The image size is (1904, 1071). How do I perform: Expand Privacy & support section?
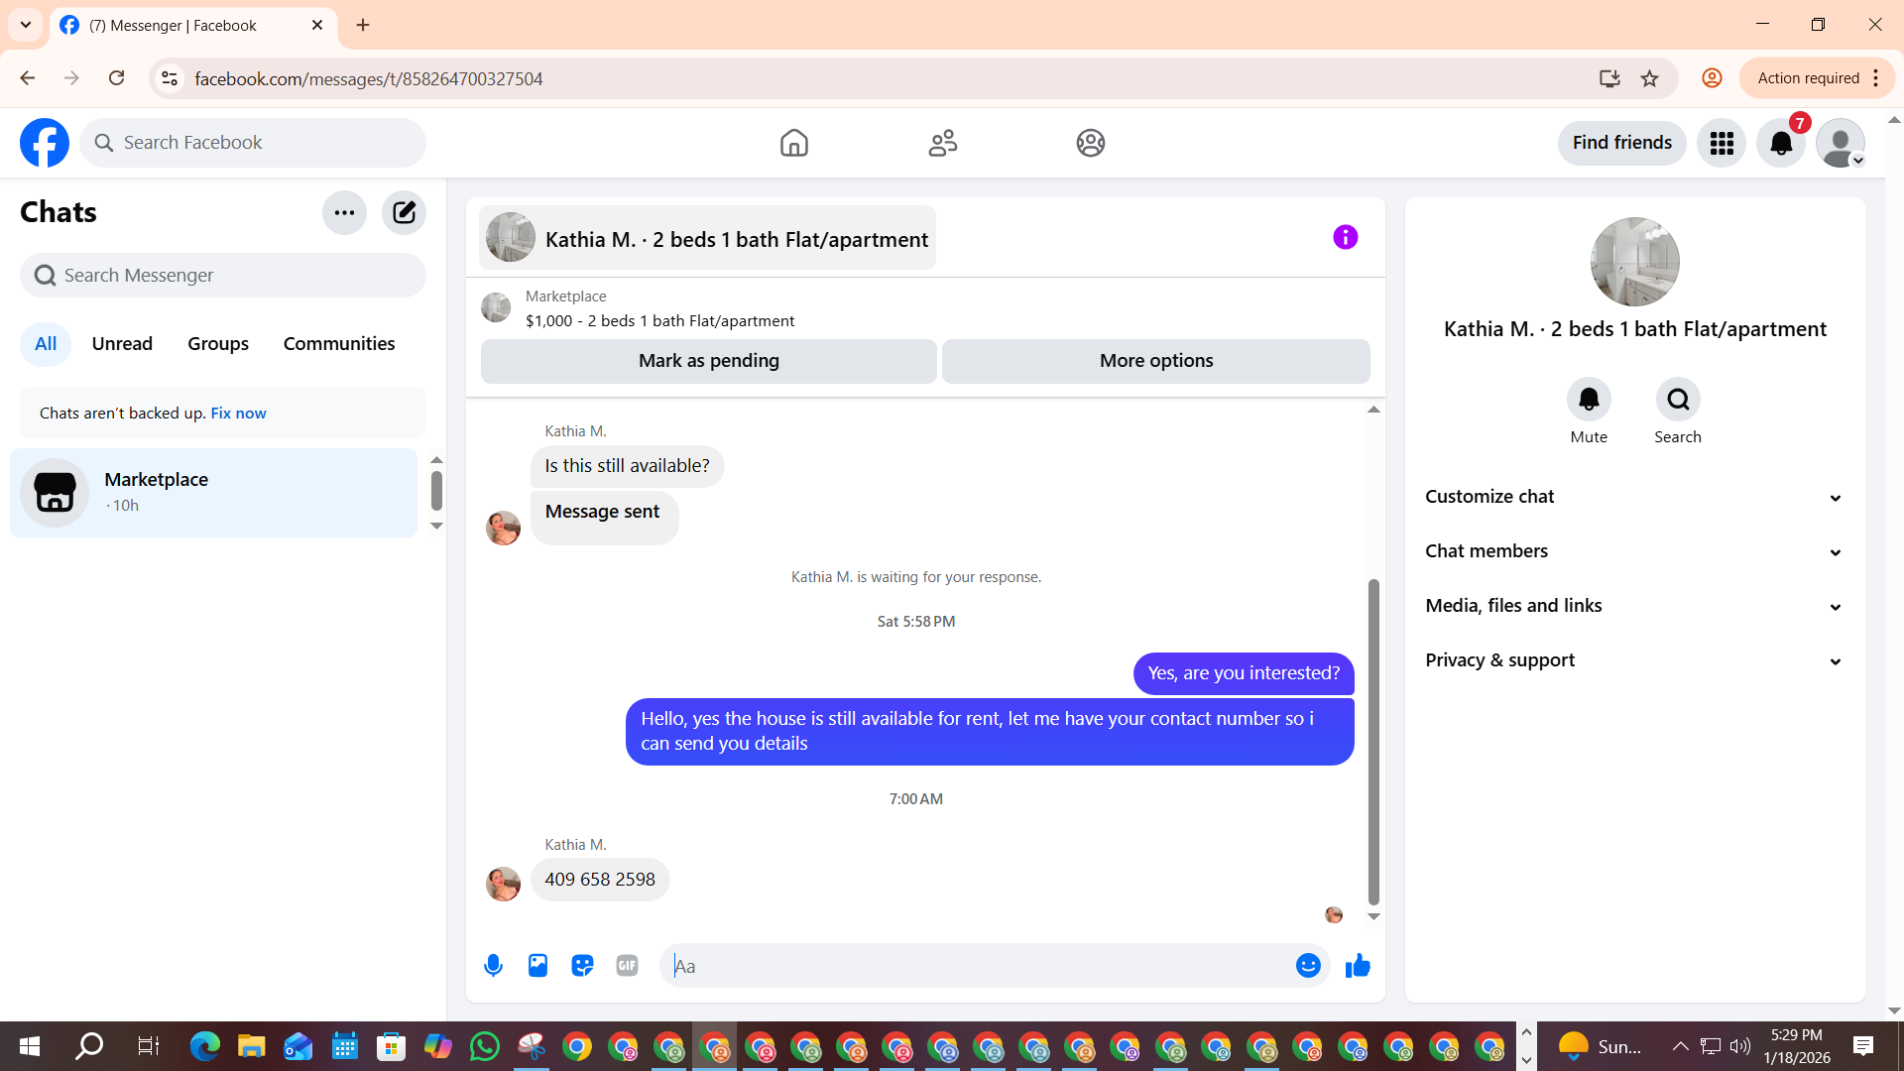click(1634, 660)
